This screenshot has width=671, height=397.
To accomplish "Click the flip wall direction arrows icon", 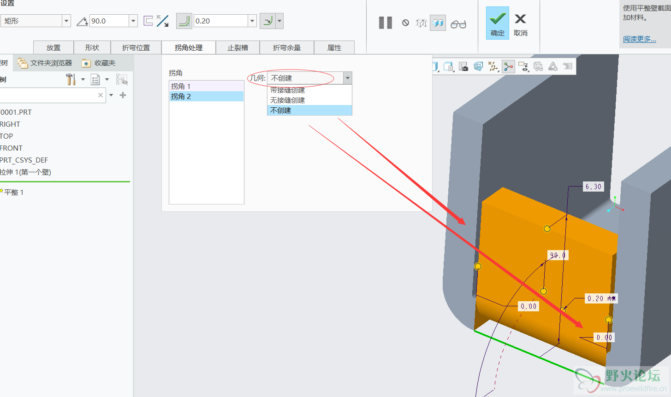I will [162, 21].
